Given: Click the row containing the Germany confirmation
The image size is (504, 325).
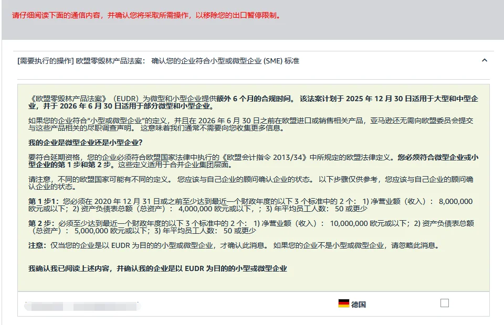Looking at the screenshot, I should pyautogui.click(x=252, y=302).
